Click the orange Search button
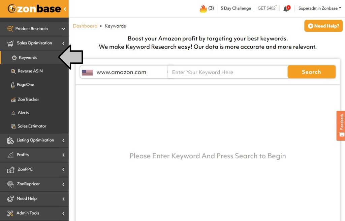Image resolution: width=345 pixels, height=221 pixels. tap(311, 72)
